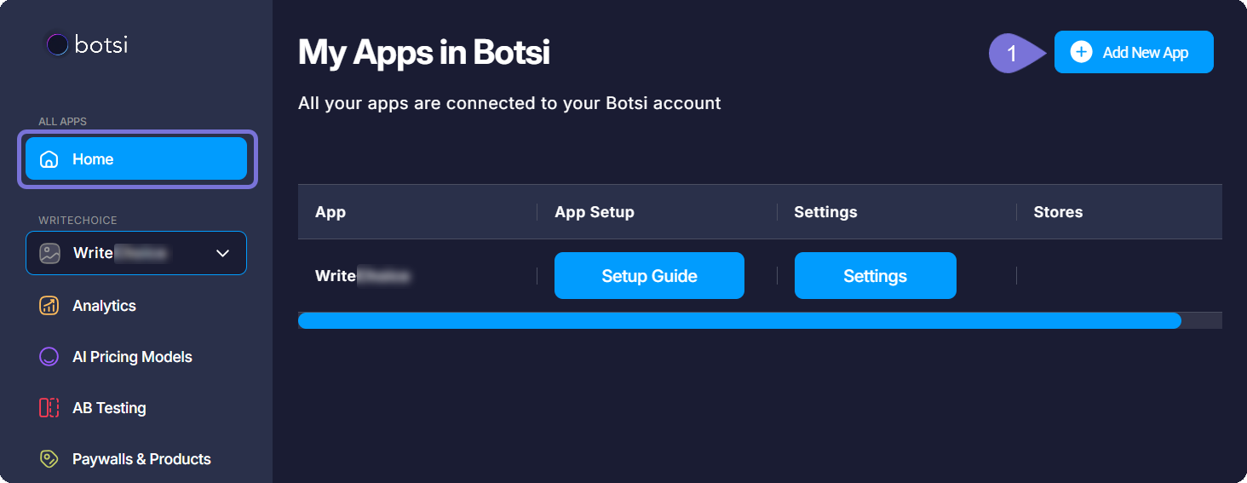Viewport: 1247px width, 483px height.
Task: Click the horizontal table scrollbar
Action: (x=739, y=320)
